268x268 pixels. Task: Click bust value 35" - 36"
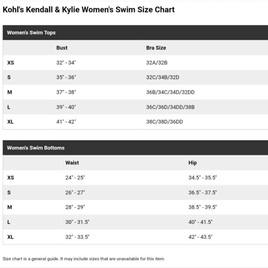(x=66, y=77)
